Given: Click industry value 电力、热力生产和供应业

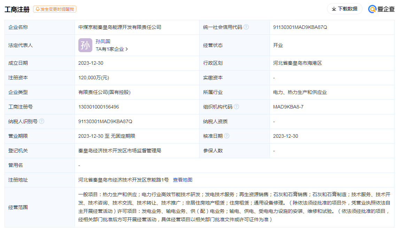Looking at the screenshot, I should [300, 93].
